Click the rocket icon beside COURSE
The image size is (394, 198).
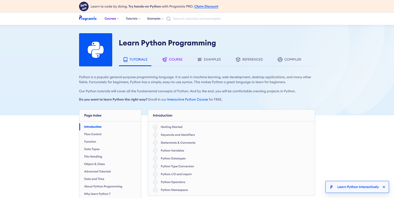[x=165, y=59]
